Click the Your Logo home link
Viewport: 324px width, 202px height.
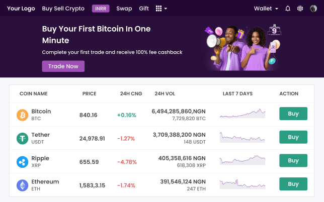tap(20, 9)
